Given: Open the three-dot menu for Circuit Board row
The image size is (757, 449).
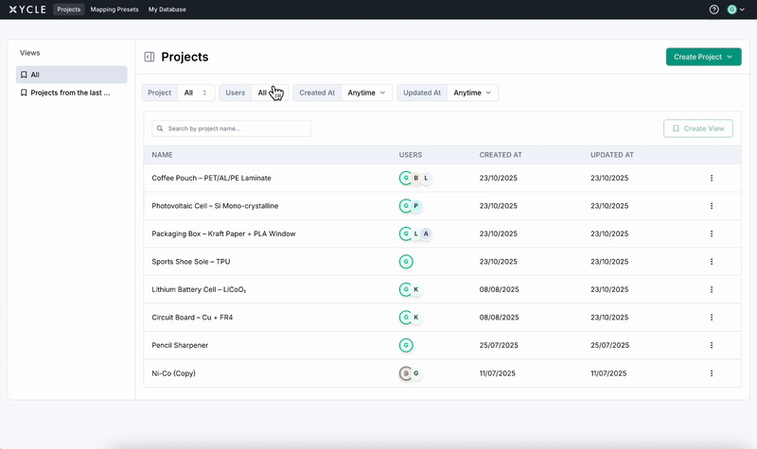Looking at the screenshot, I should click(712, 318).
